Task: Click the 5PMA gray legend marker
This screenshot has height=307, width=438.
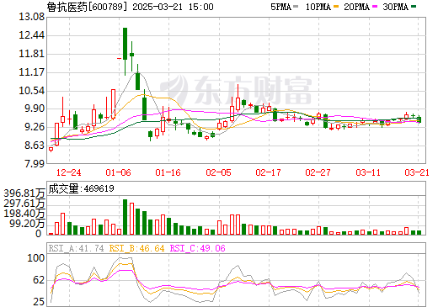Action: 296,7
